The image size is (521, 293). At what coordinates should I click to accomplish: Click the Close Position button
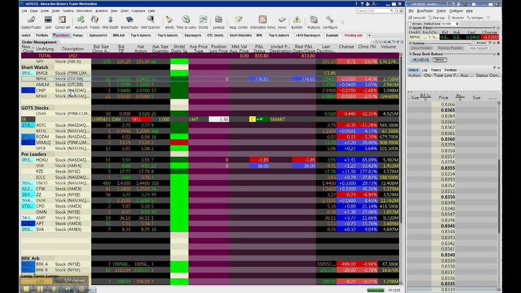(x=421, y=48)
